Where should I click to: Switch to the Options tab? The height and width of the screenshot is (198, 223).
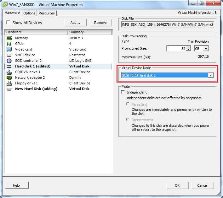tap(29, 13)
